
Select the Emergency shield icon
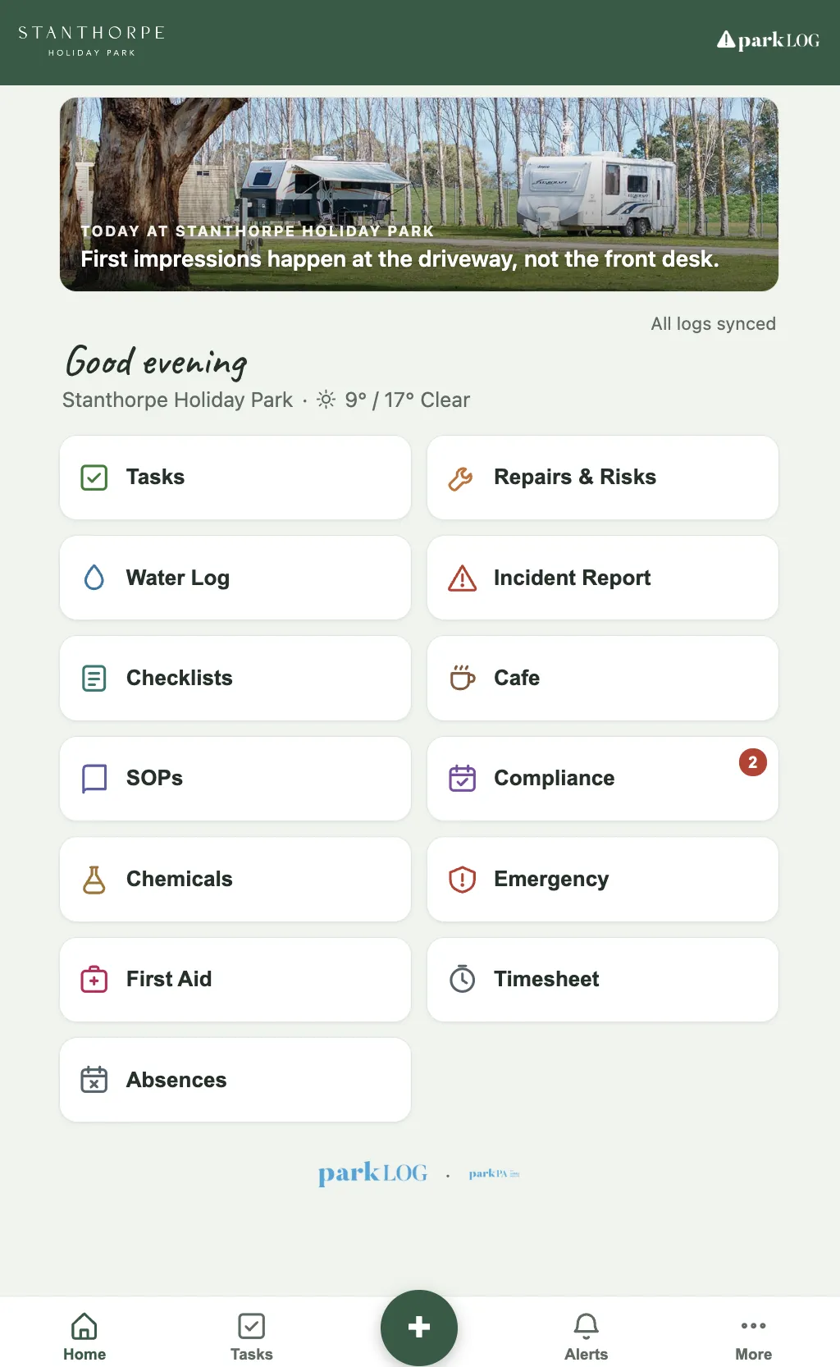click(x=463, y=880)
